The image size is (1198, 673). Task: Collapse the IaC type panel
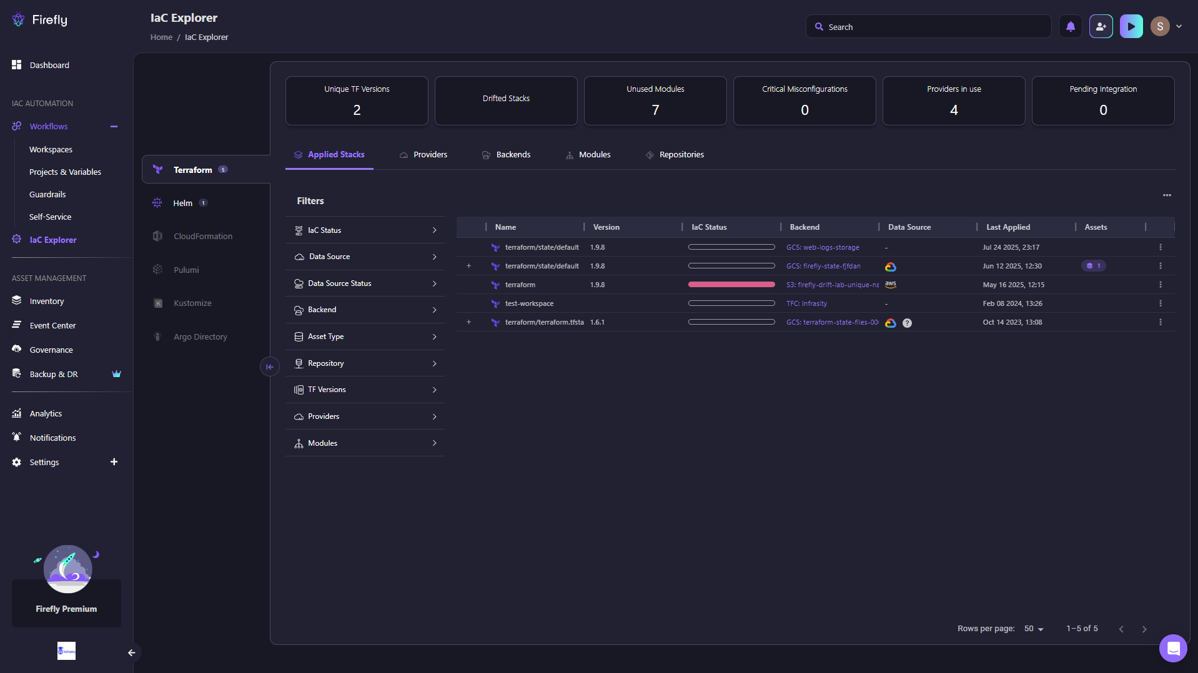(269, 366)
